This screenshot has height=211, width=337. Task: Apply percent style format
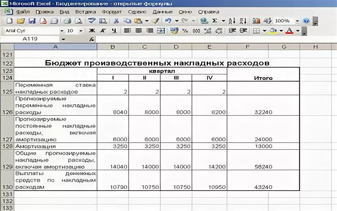pos(185,31)
